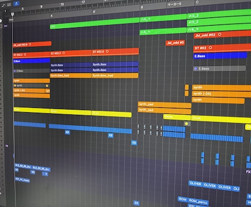Select the lower synth_pad region
This screenshot has height=207, width=251.
point(165,110)
